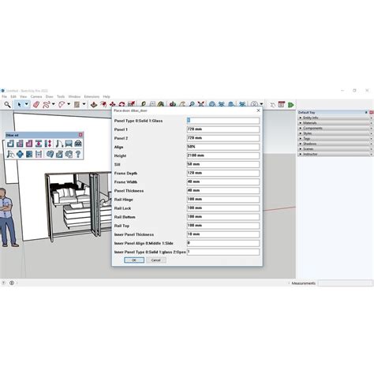Select the Rotate tool

click(122, 104)
